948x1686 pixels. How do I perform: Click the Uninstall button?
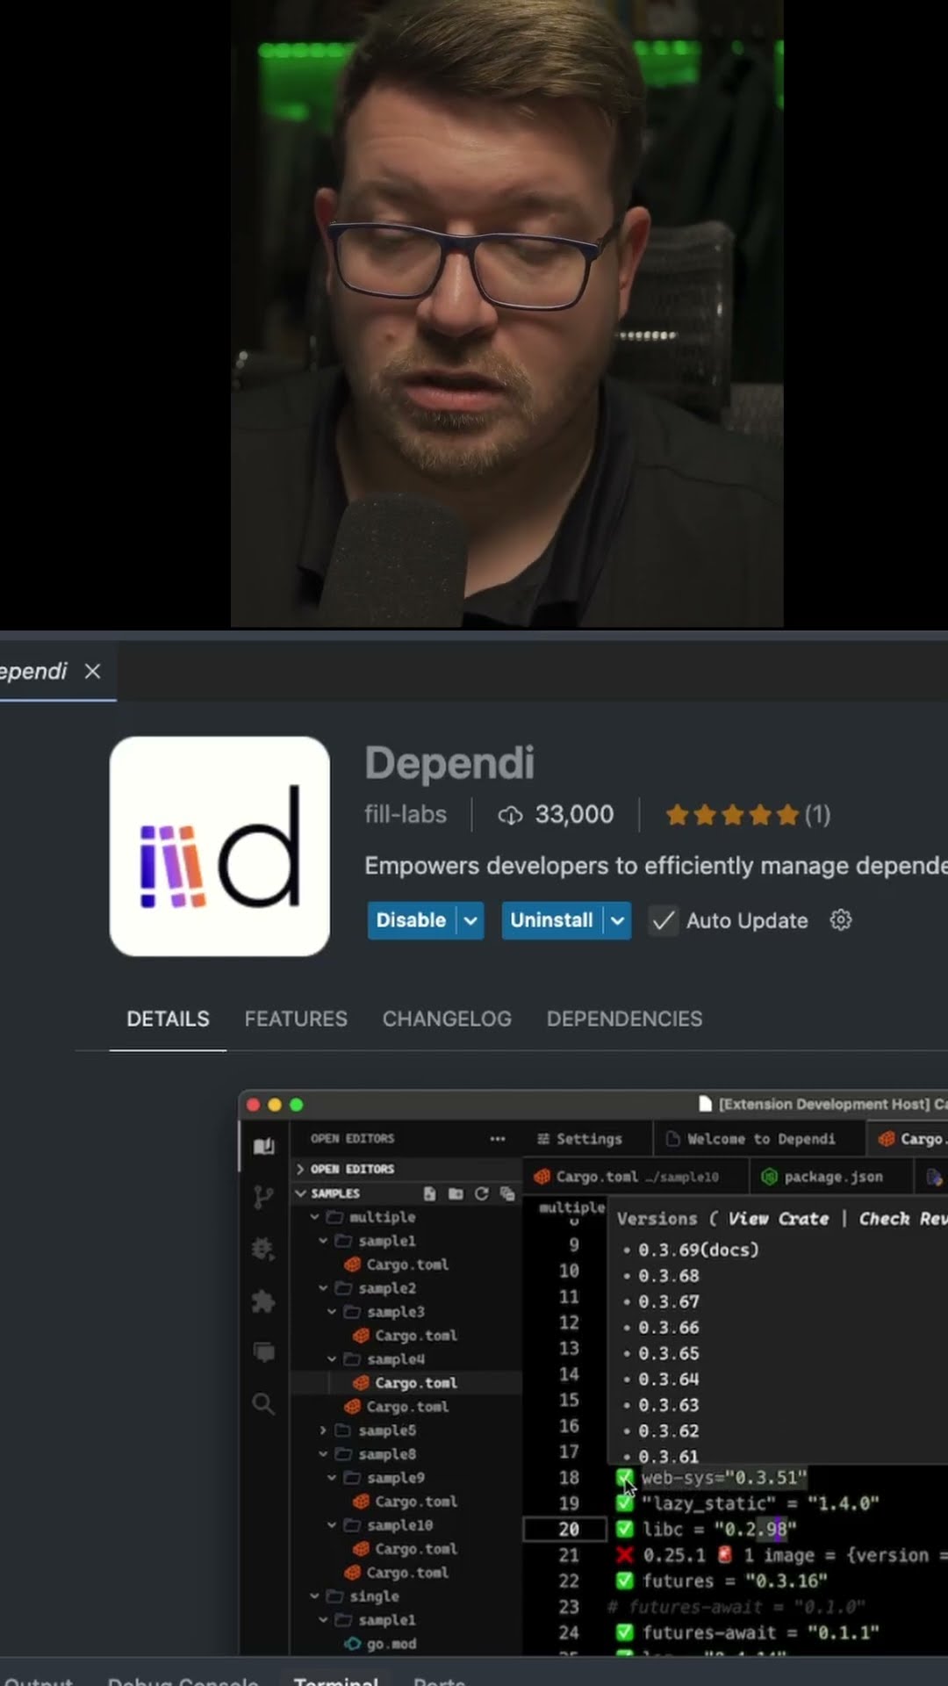pyautogui.click(x=551, y=920)
